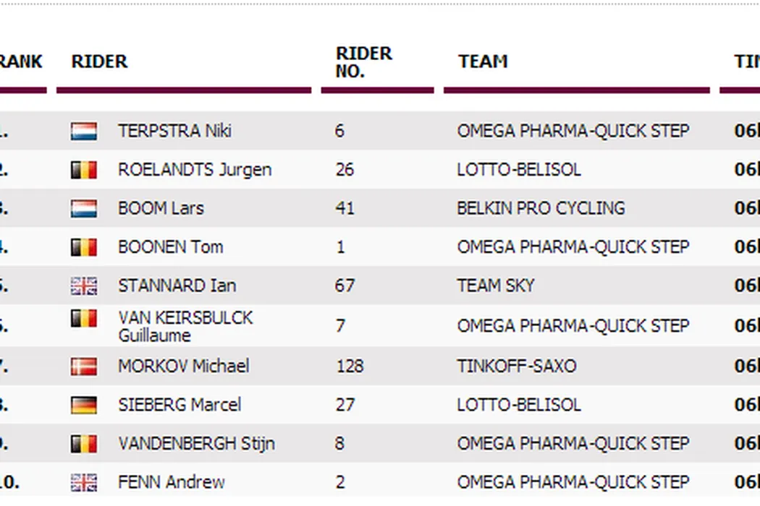Viewport: 760px width, 506px height.
Task: Open rider BOONEN Tom
Action: click(170, 247)
